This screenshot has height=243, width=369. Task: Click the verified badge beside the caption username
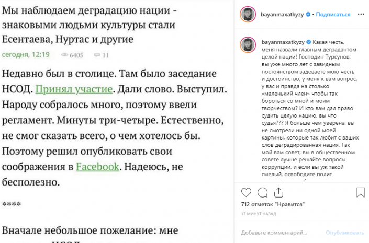point(308,41)
